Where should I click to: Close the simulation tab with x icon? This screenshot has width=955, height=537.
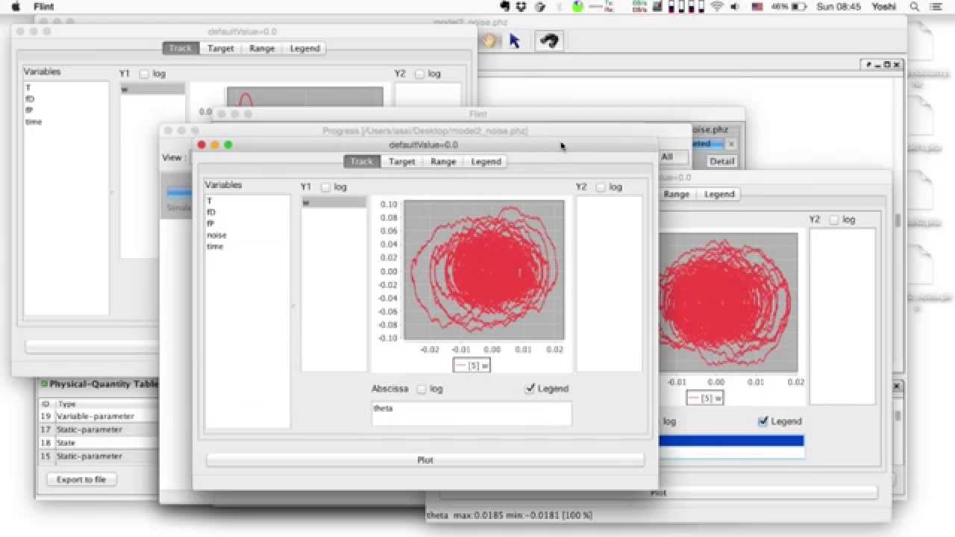point(731,144)
